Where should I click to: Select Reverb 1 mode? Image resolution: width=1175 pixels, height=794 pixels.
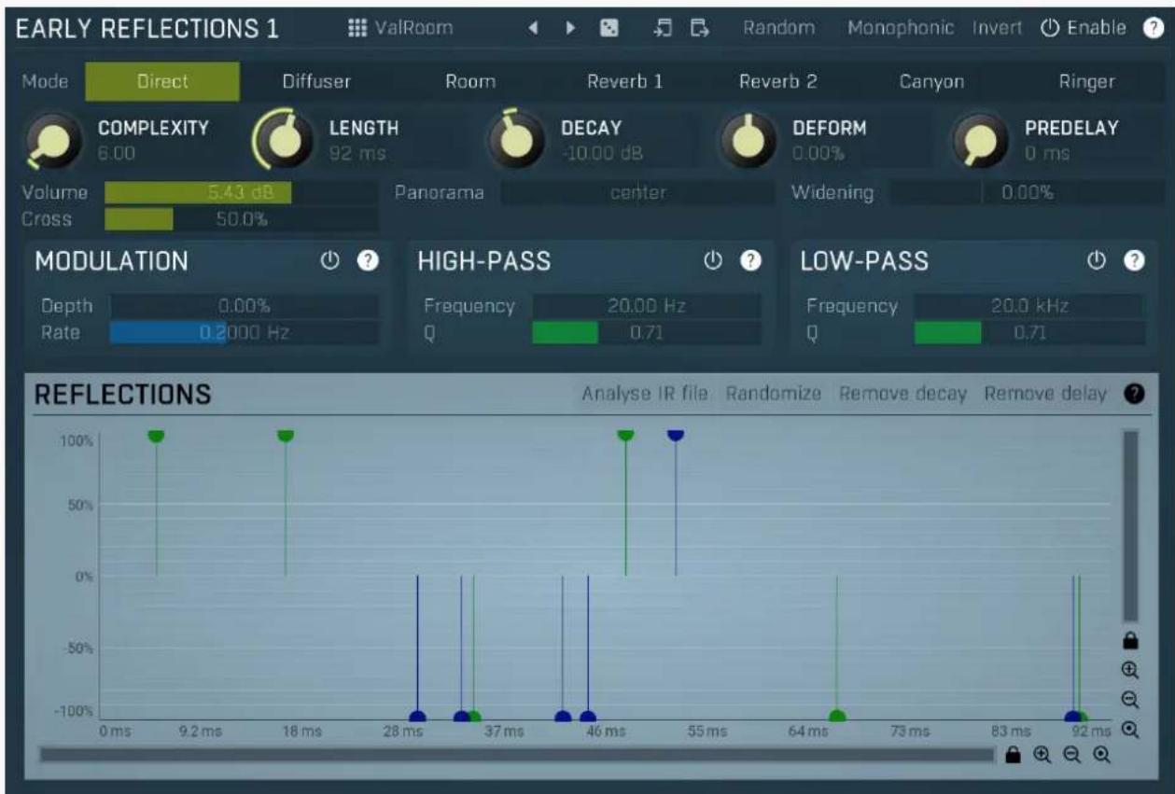point(624,81)
